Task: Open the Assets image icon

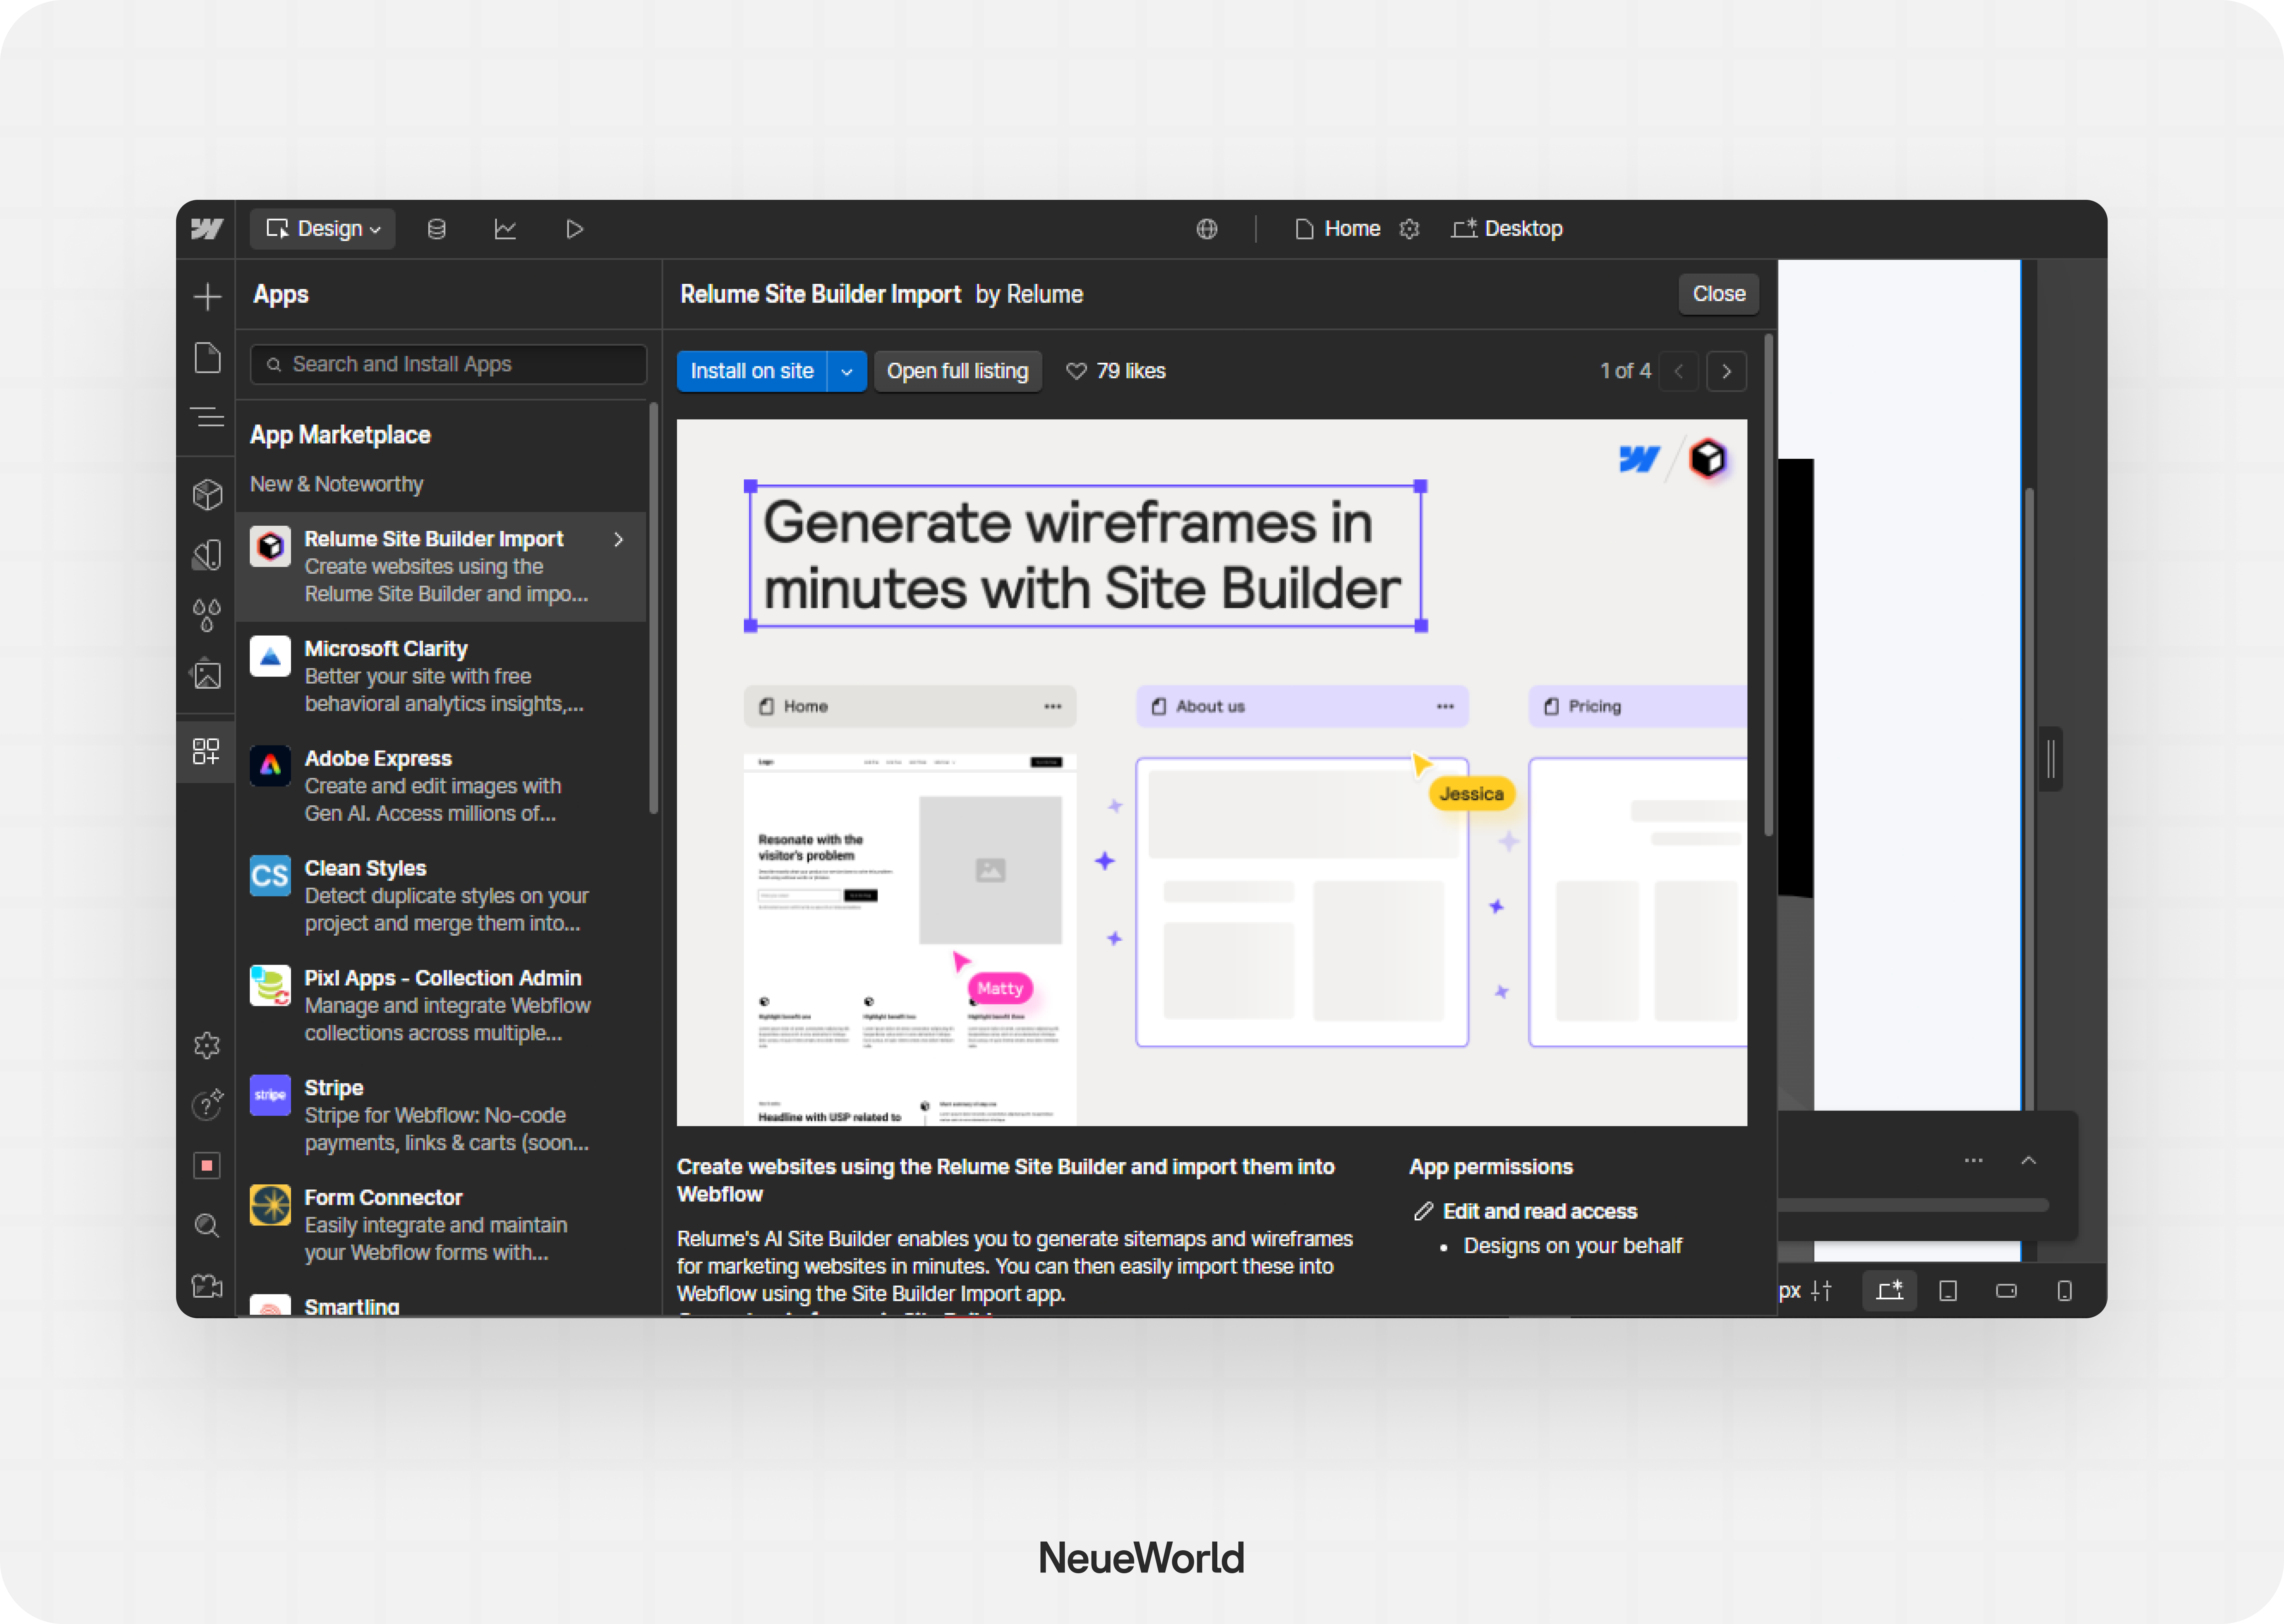Action: tap(207, 675)
